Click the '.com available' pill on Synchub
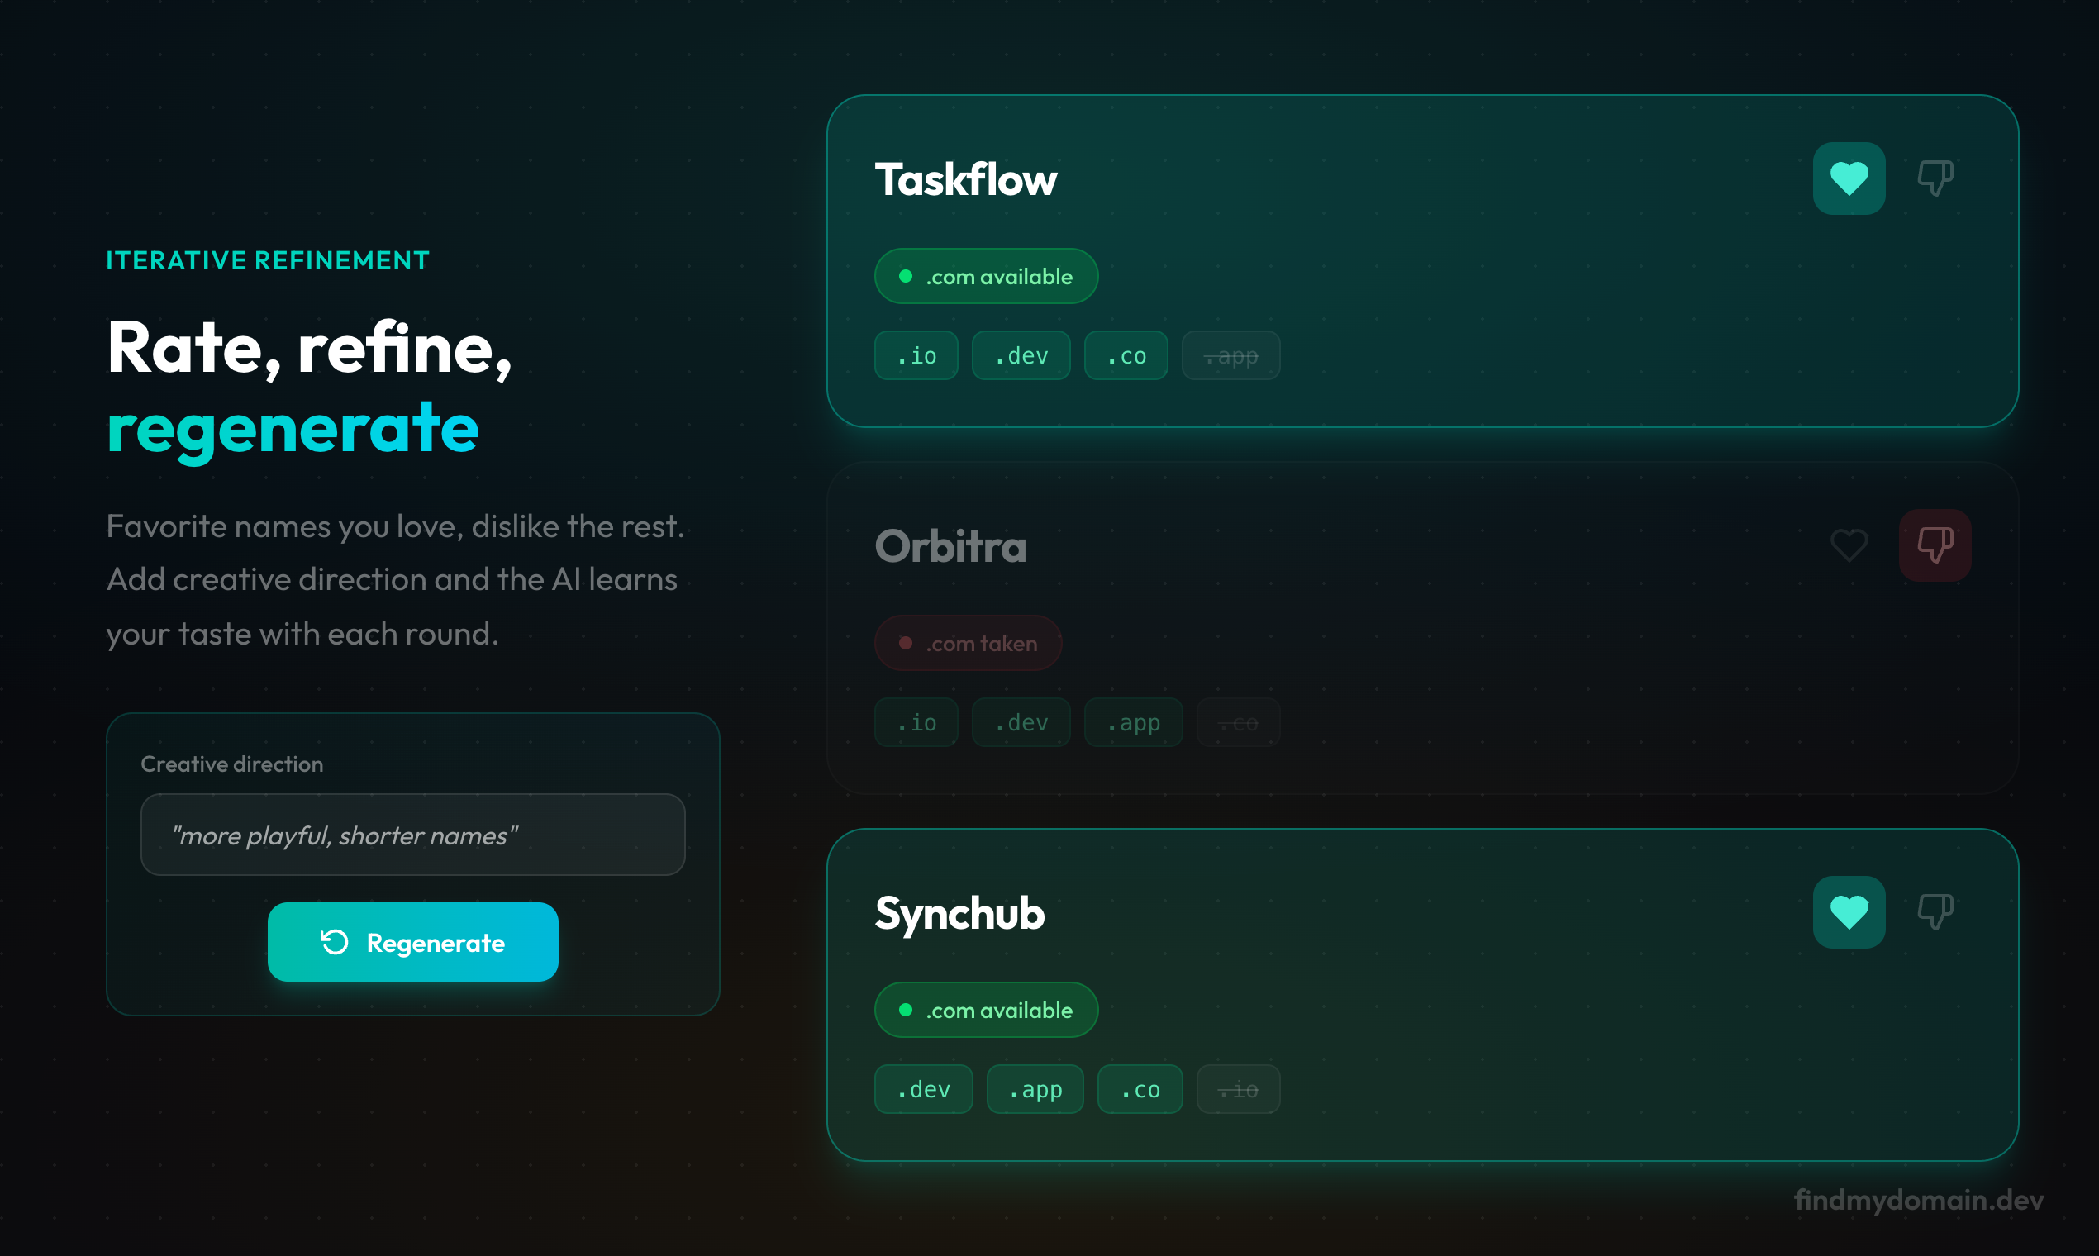 (x=986, y=1009)
